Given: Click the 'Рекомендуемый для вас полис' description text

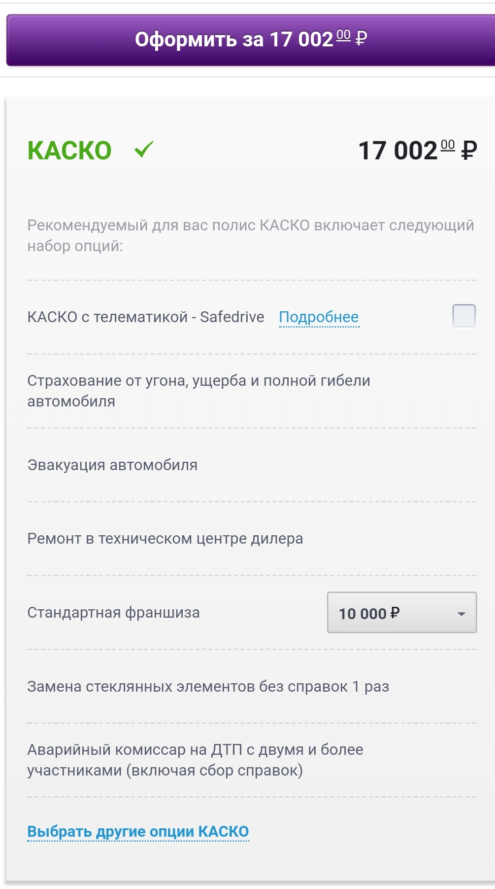Looking at the screenshot, I should pos(250,235).
